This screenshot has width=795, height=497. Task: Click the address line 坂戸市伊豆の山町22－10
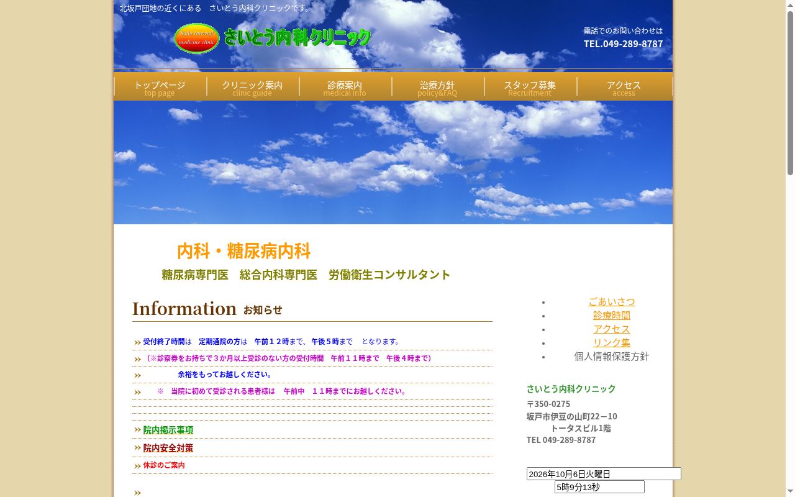click(x=572, y=416)
